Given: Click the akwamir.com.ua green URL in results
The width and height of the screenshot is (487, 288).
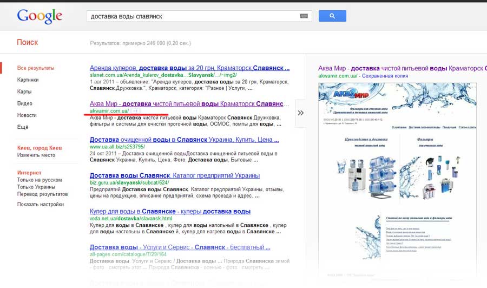Looking at the screenshot, I should pyautogui.click(x=109, y=111).
